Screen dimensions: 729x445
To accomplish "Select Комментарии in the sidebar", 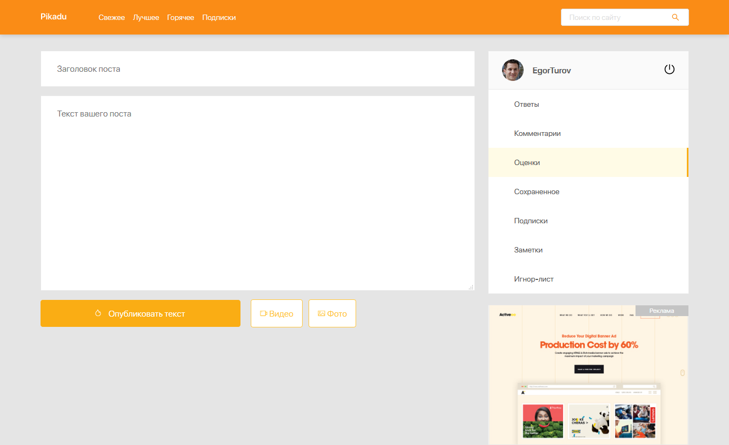I will coord(588,133).
